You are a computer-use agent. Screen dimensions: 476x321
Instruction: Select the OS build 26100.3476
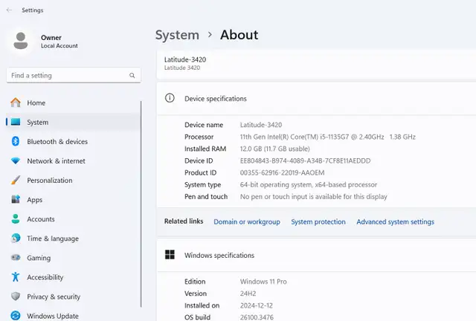pyautogui.click(x=257, y=317)
